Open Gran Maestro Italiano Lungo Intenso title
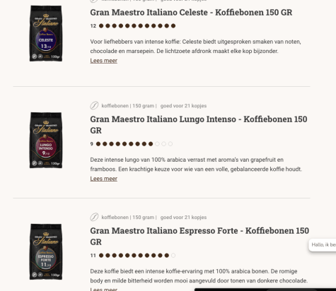336x291 pixels. click(199, 124)
